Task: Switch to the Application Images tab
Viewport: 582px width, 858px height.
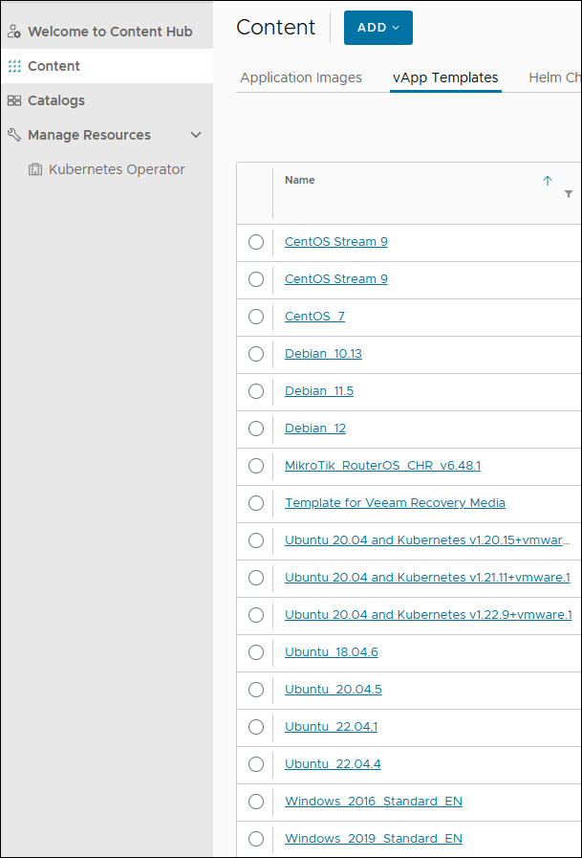Action: (301, 77)
